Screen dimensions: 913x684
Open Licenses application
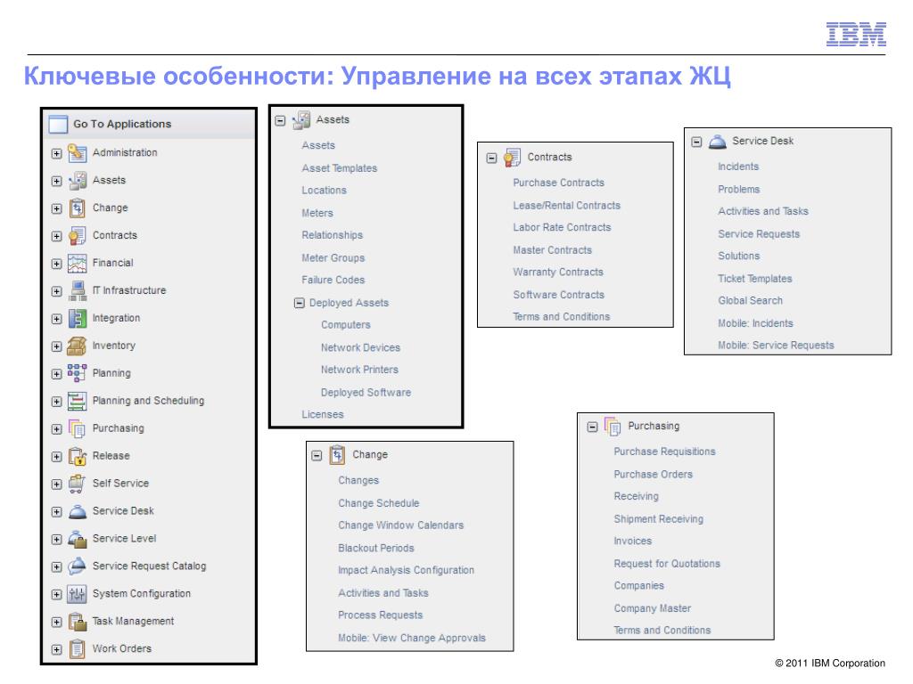point(323,415)
